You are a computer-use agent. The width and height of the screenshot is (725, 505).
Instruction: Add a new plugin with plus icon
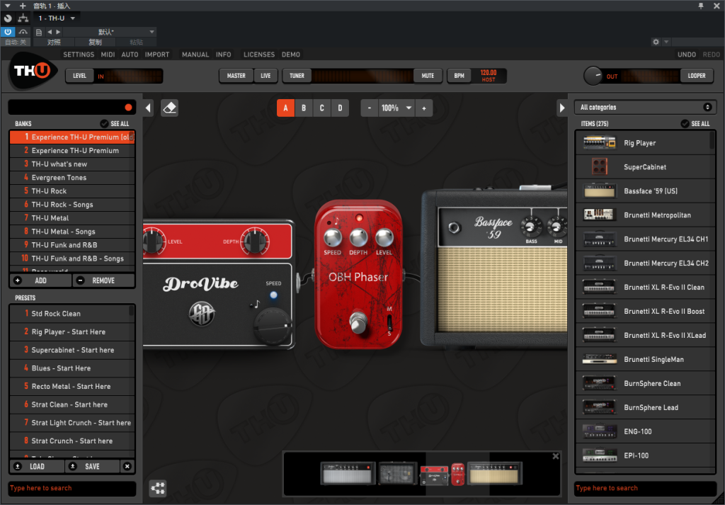pos(23,6)
